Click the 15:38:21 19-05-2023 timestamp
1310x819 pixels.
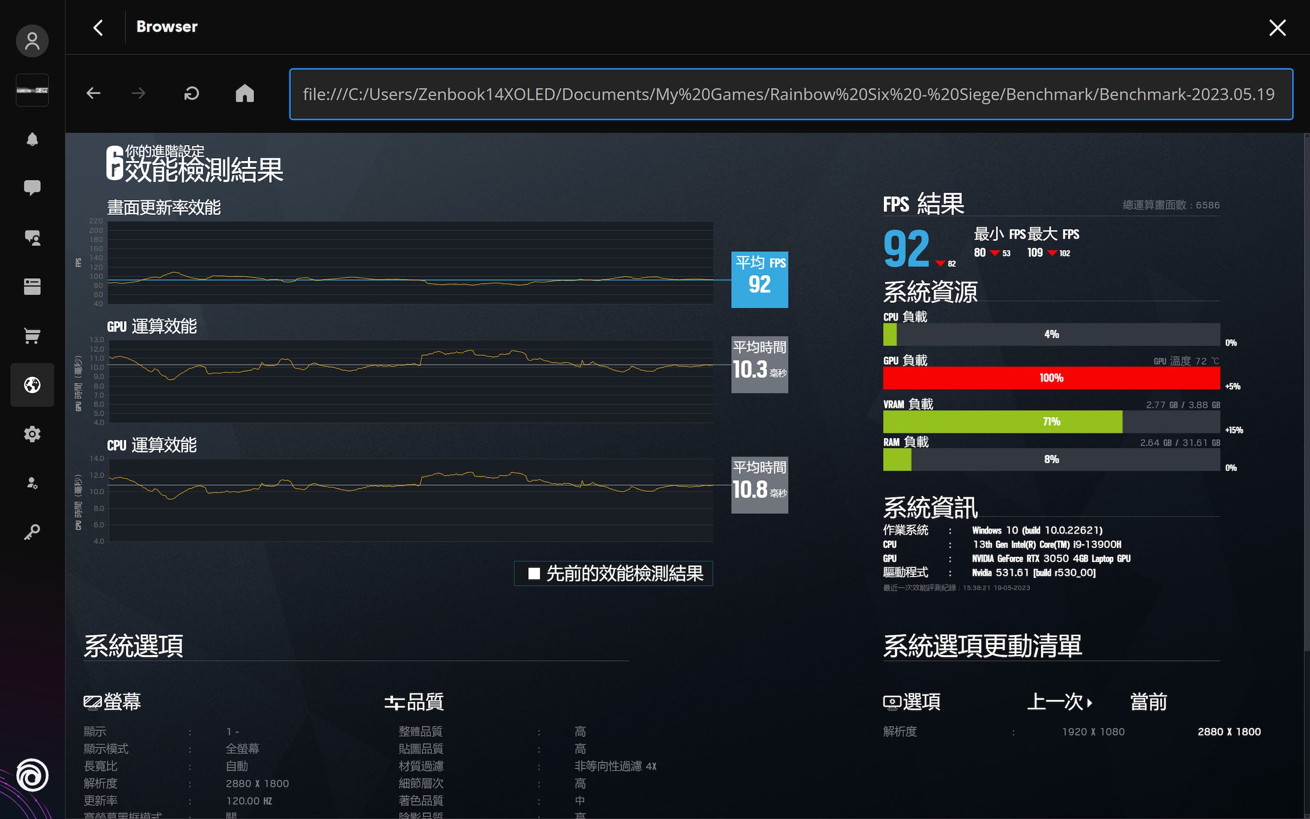996,588
